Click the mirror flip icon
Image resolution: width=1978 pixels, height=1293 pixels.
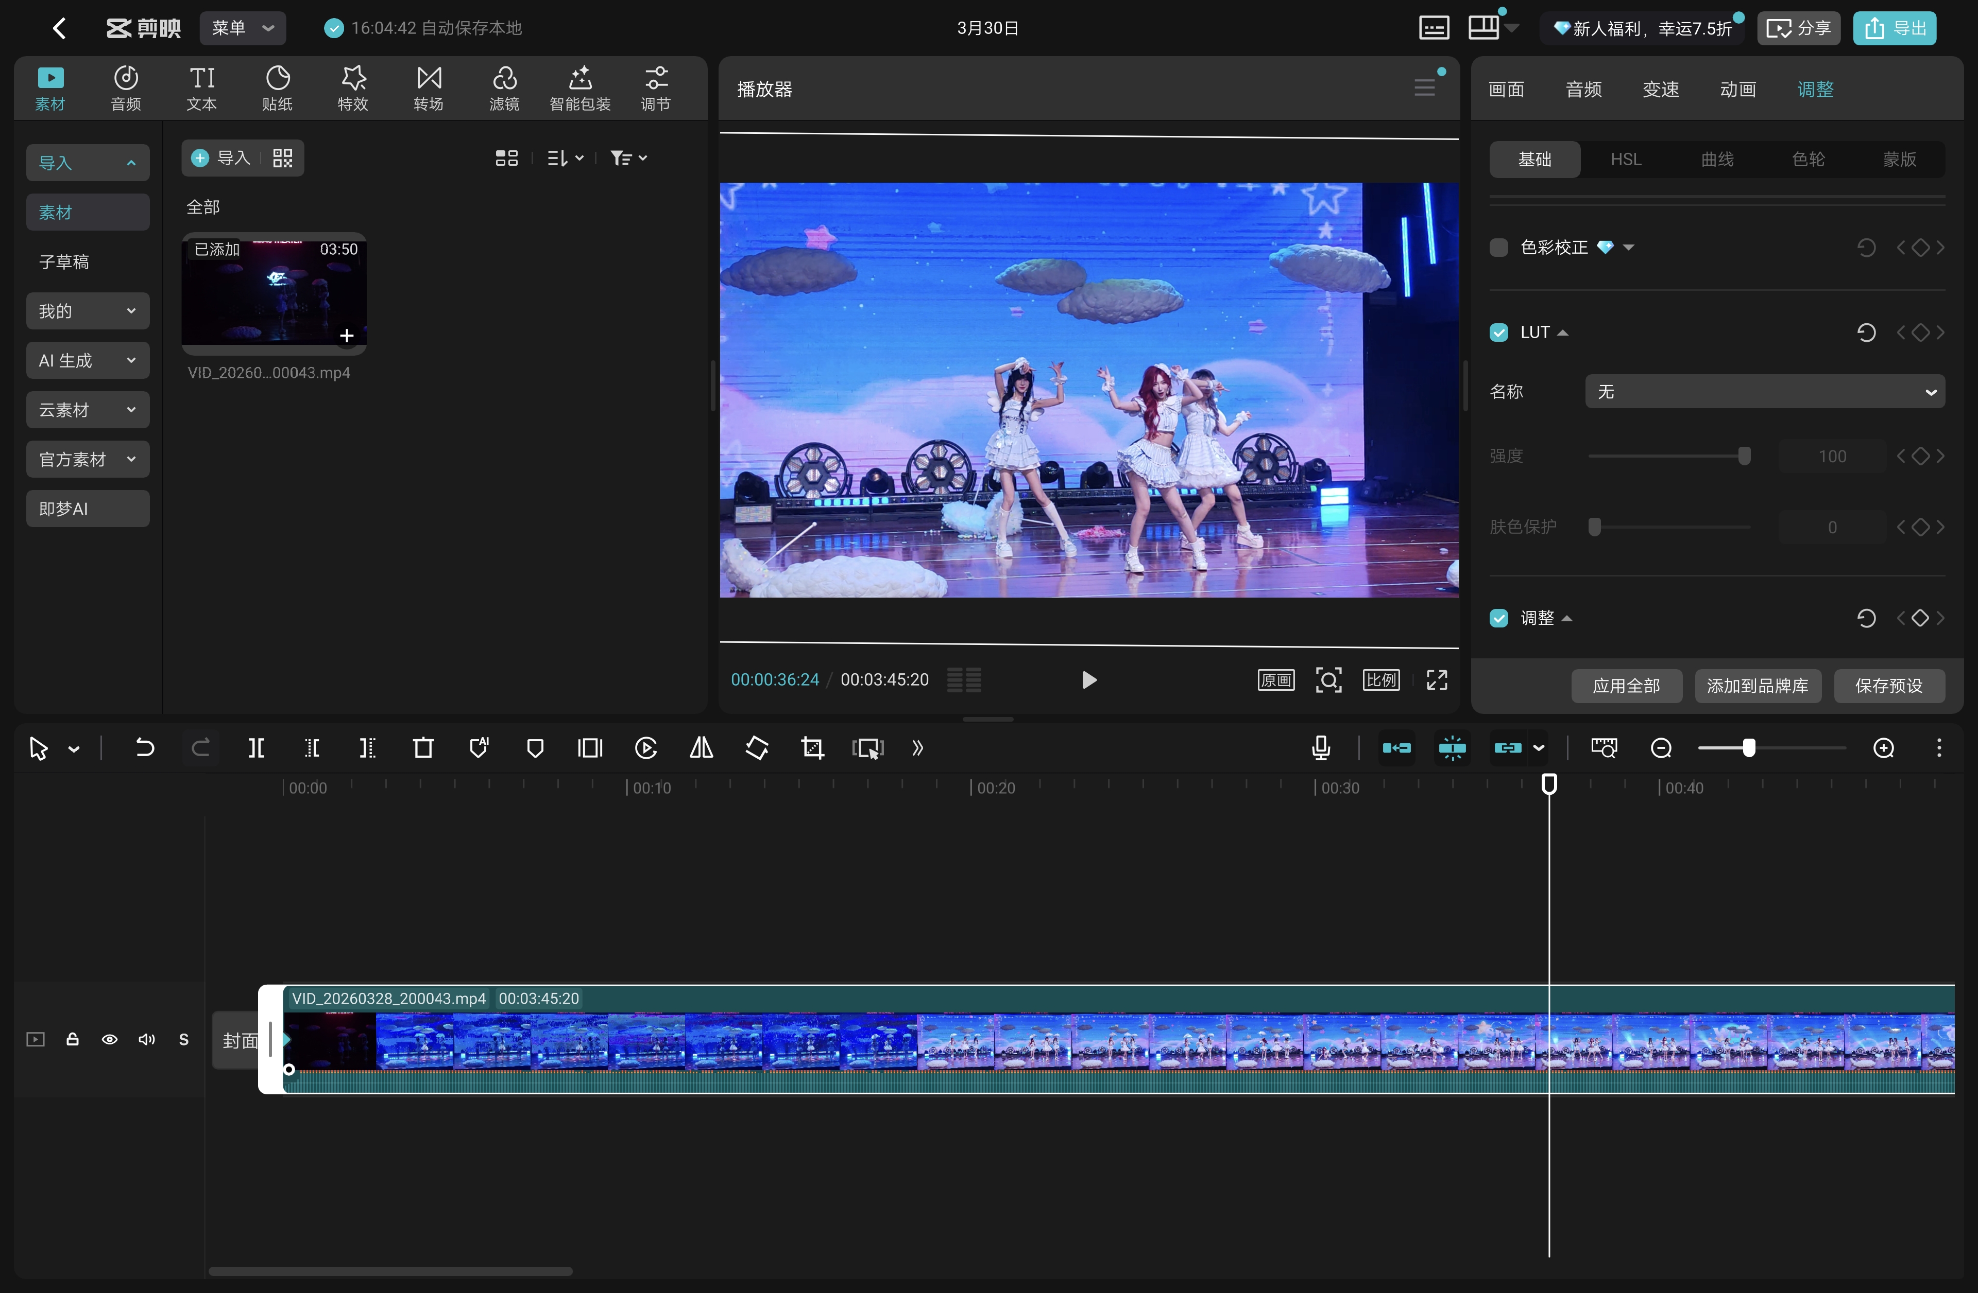[x=702, y=748]
